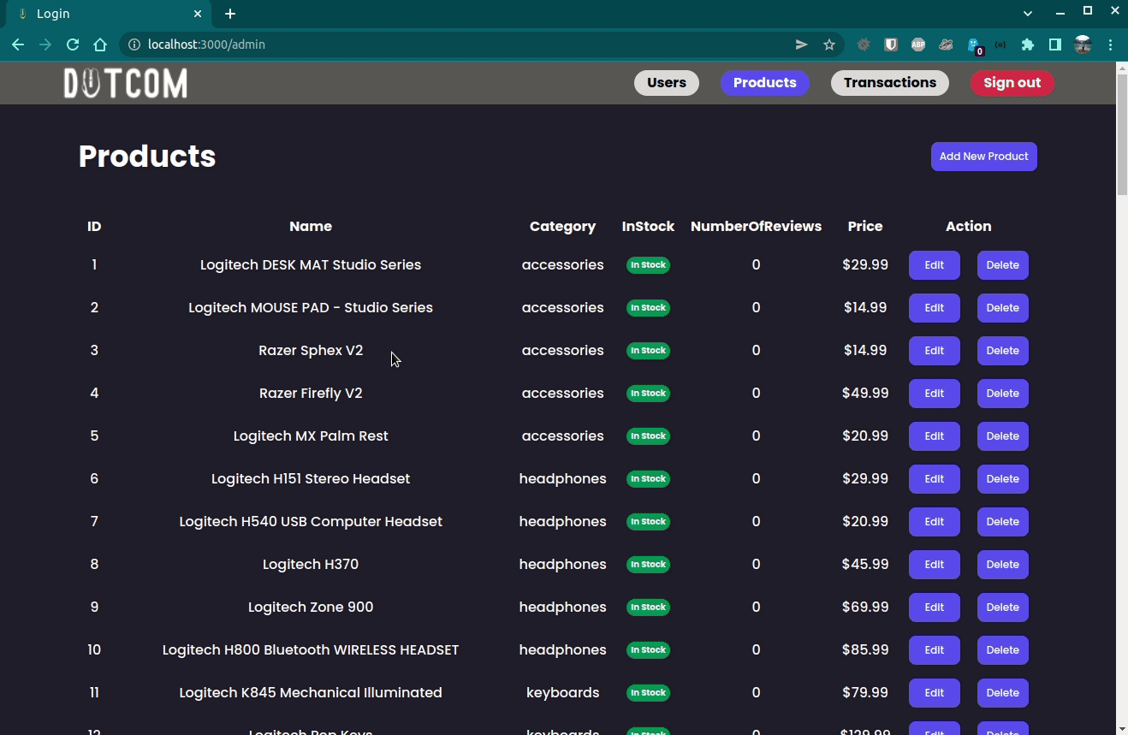Edit Logitech H540 USB Computer Headset
This screenshot has width=1128, height=735.
(935, 522)
